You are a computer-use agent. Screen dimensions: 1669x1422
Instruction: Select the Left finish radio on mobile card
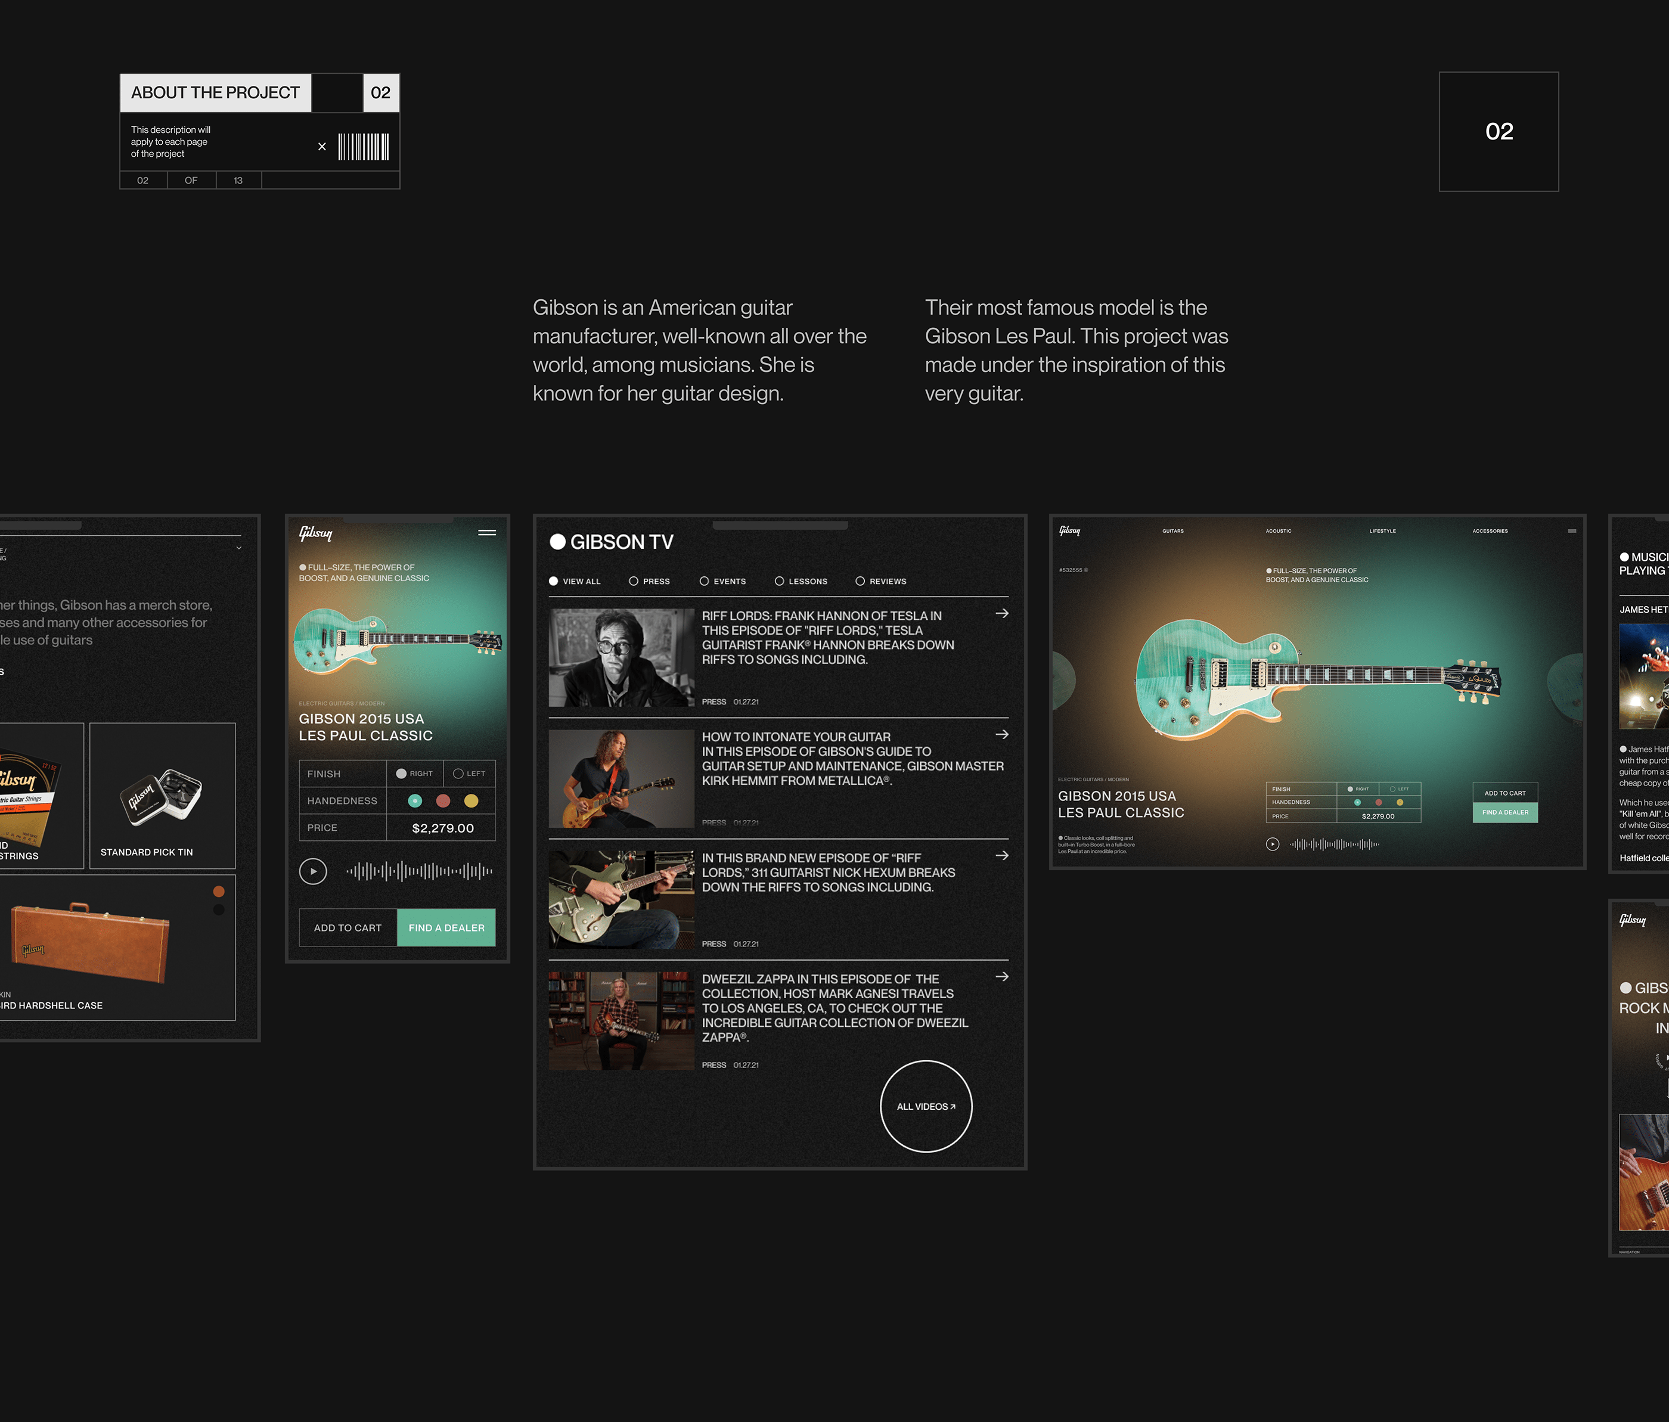tap(458, 774)
